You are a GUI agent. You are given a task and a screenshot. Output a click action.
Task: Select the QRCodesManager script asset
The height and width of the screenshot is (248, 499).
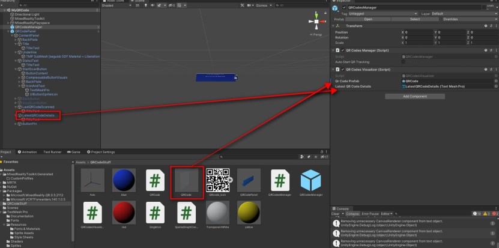tap(280, 183)
